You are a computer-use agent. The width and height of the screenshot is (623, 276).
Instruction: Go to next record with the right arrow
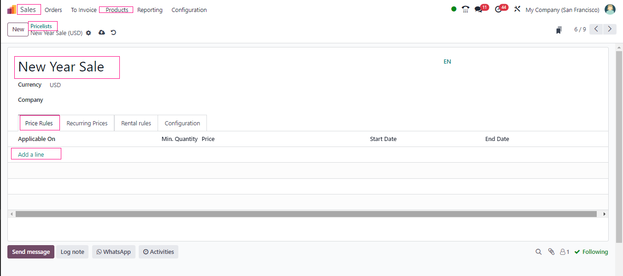coord(610,29)
